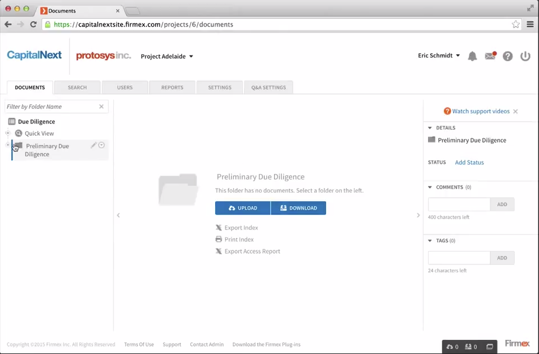This screenshot has height=354, width=539.
Task: Expand the Preliminary Due Diligence tree node
Action: (x=7, y=145)
